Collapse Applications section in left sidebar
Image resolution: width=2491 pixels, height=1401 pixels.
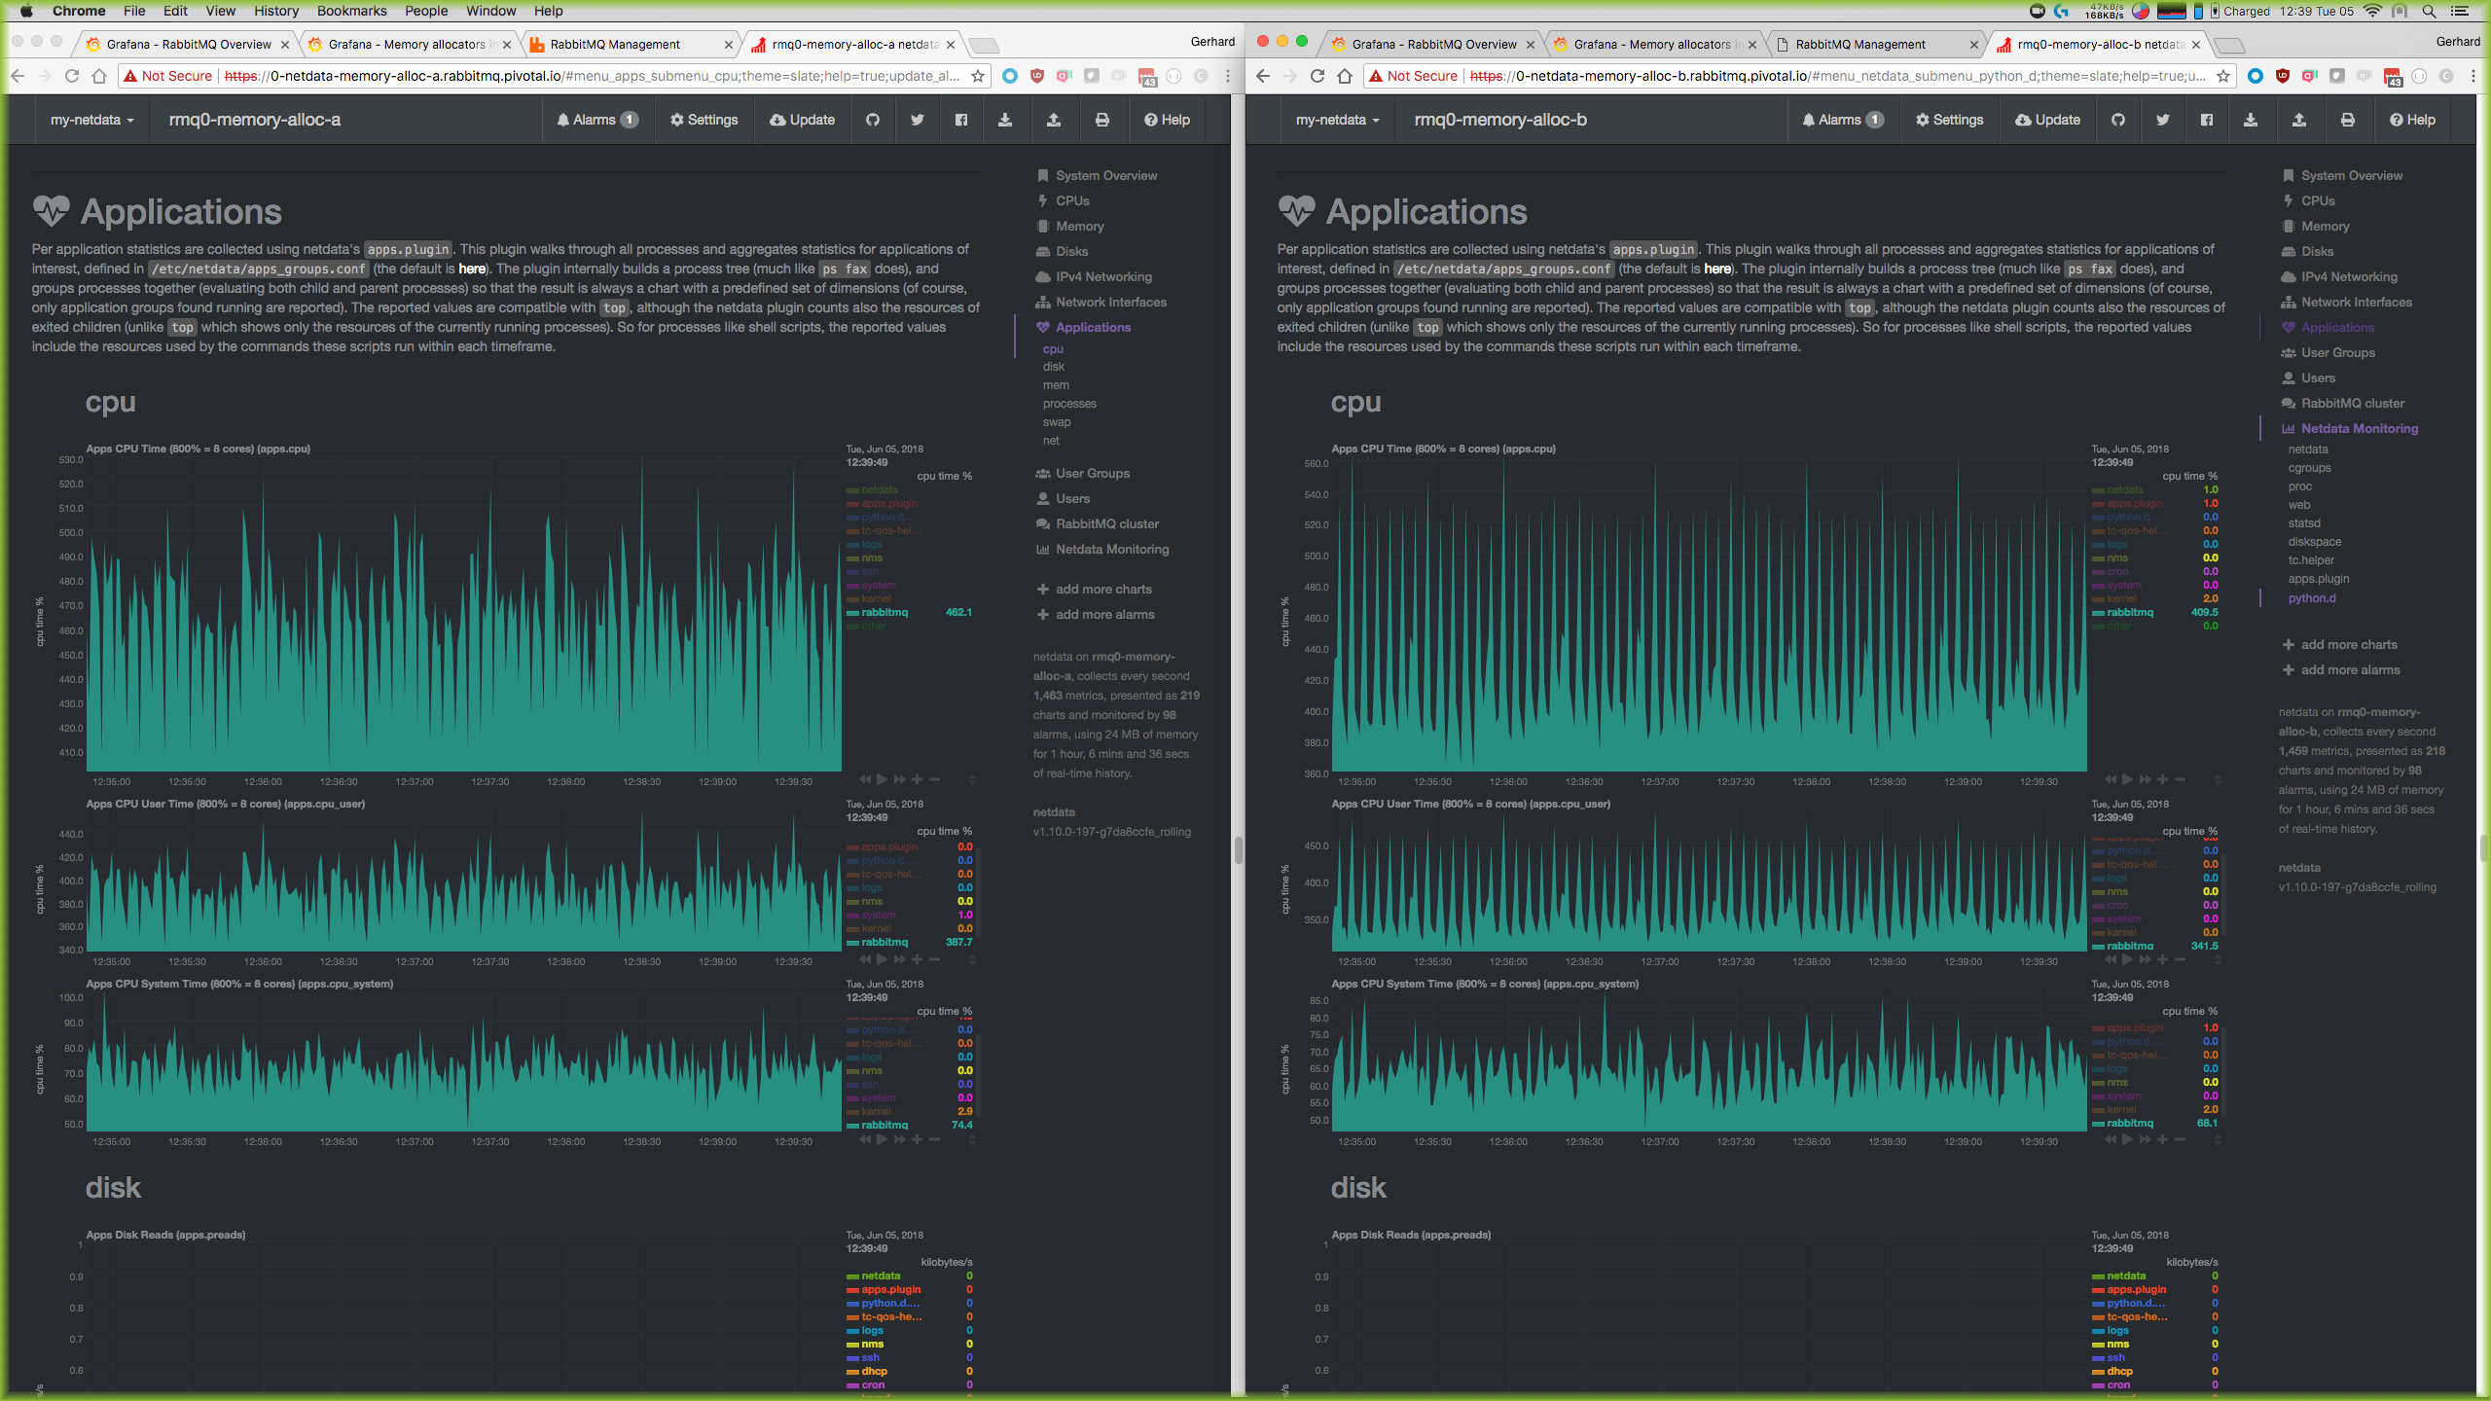pyautogui.click(x=1093, y=327)
